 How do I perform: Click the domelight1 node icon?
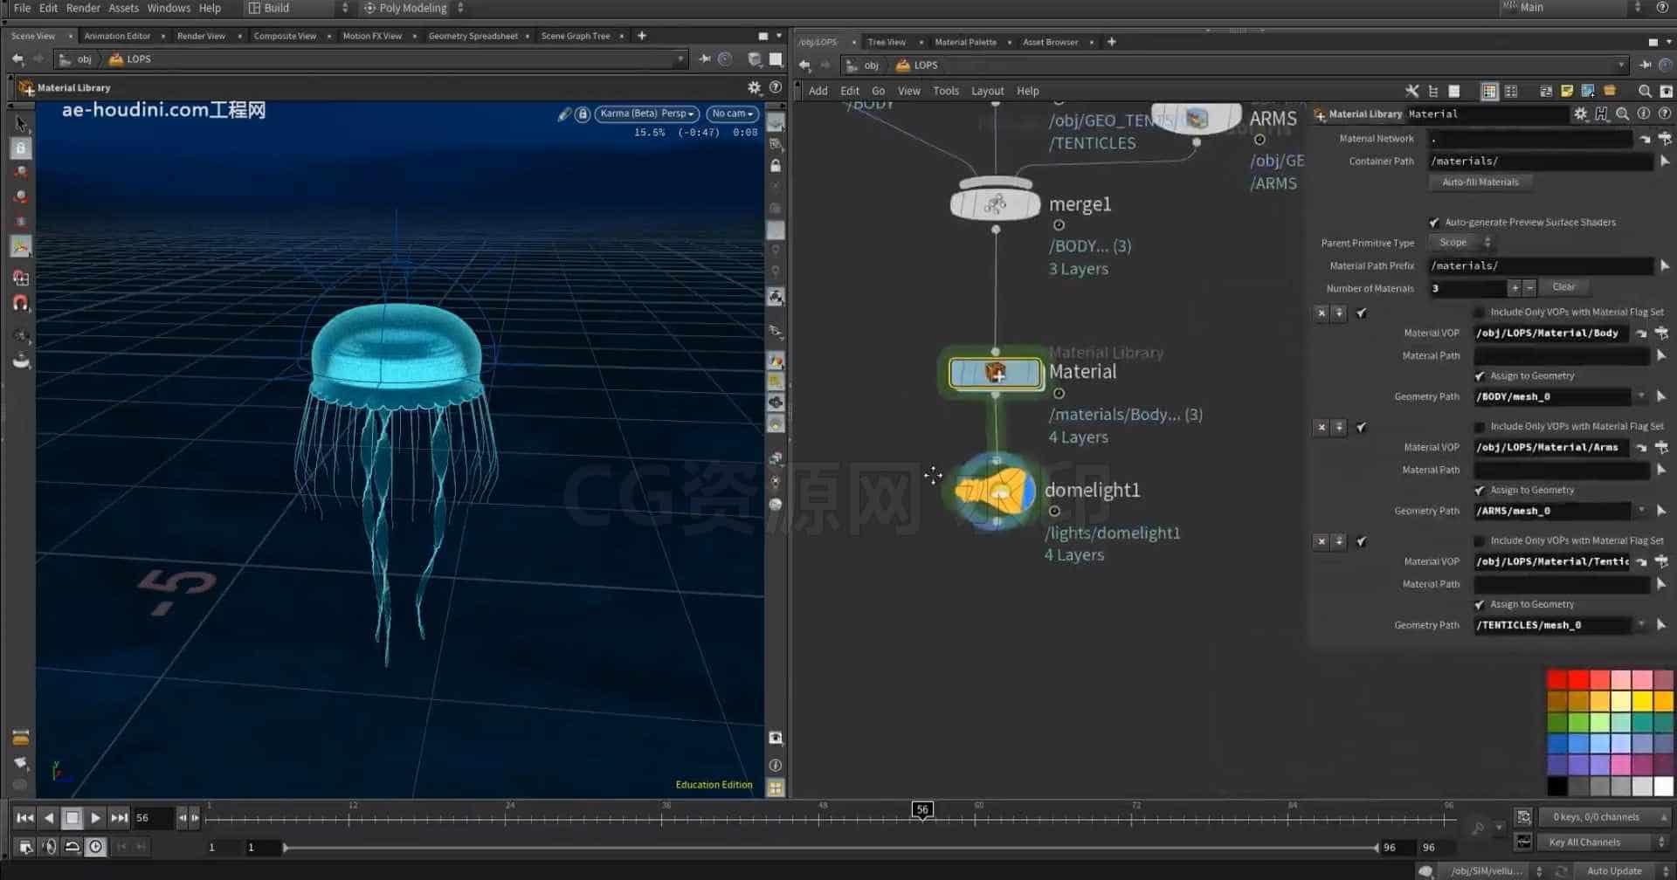click(x=995, y=492)
